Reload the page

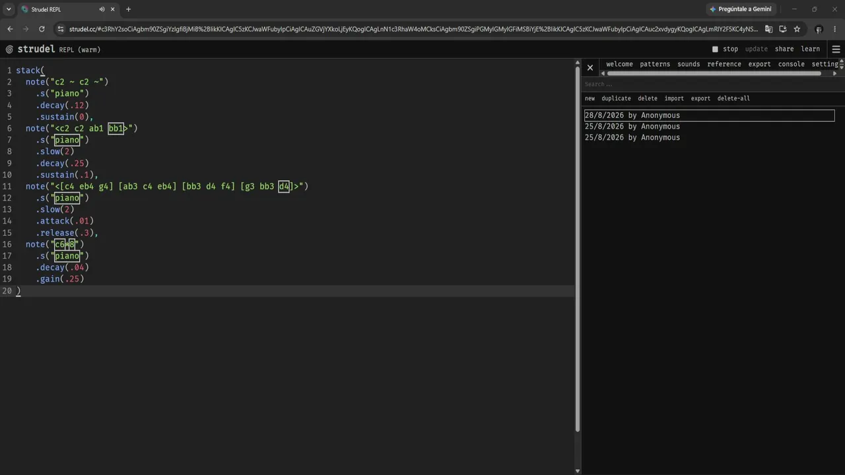coord(42,29)
